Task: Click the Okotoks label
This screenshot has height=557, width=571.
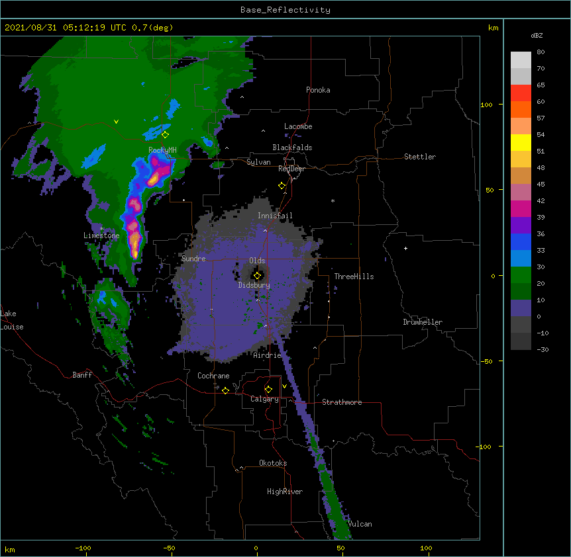Action: pos(273,463)
